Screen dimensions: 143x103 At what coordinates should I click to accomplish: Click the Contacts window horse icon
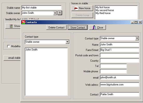pos(23,22)
